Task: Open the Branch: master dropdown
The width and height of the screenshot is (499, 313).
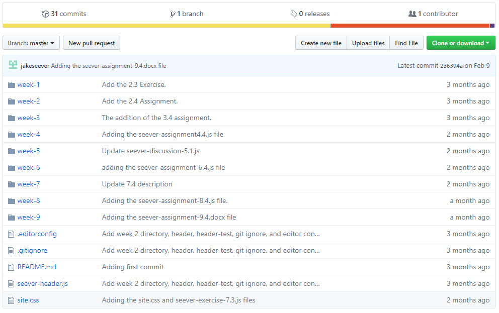Action: [31, 43]
